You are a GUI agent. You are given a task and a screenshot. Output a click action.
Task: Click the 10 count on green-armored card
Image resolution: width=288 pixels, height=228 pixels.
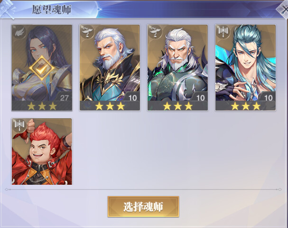point(200,98)
